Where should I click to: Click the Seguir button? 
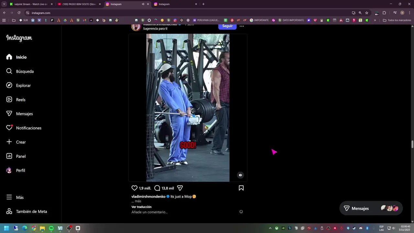point(227,26)
